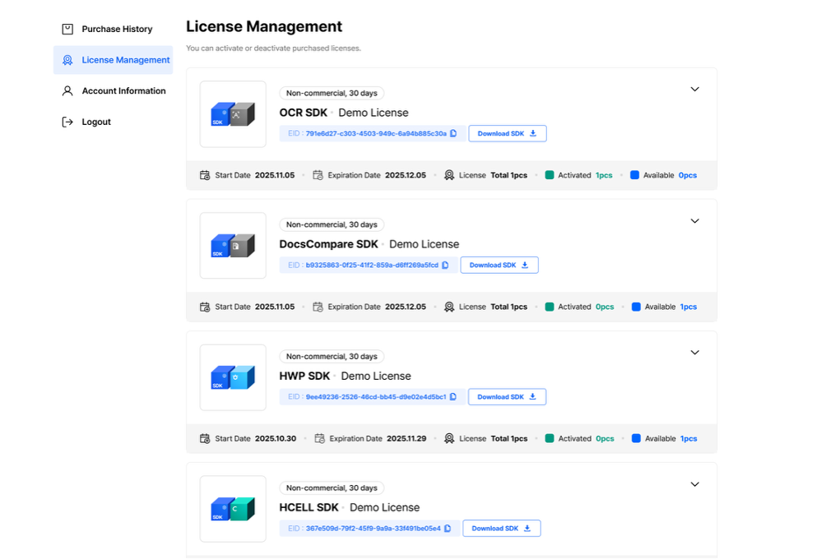Select the License Management badge icon
The width and height of the screenshot is (821, 559).
67,59
